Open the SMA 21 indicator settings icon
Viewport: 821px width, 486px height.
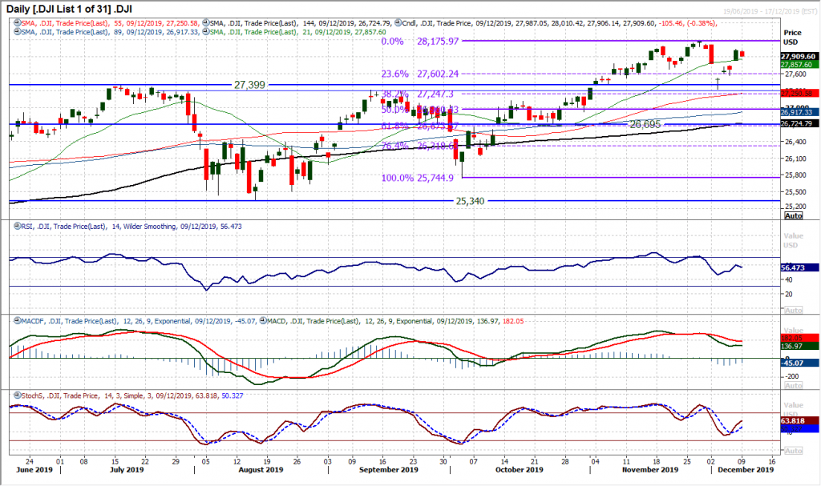206,33
